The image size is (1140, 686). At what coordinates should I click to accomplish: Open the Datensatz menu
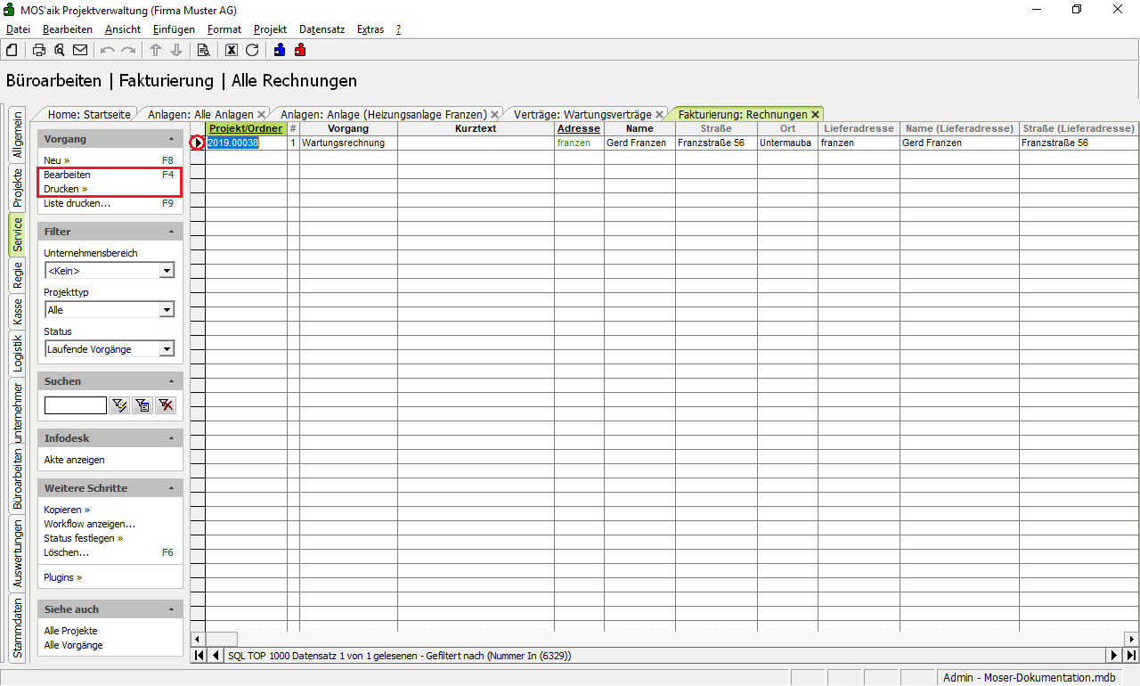click(x=322, y=29)
